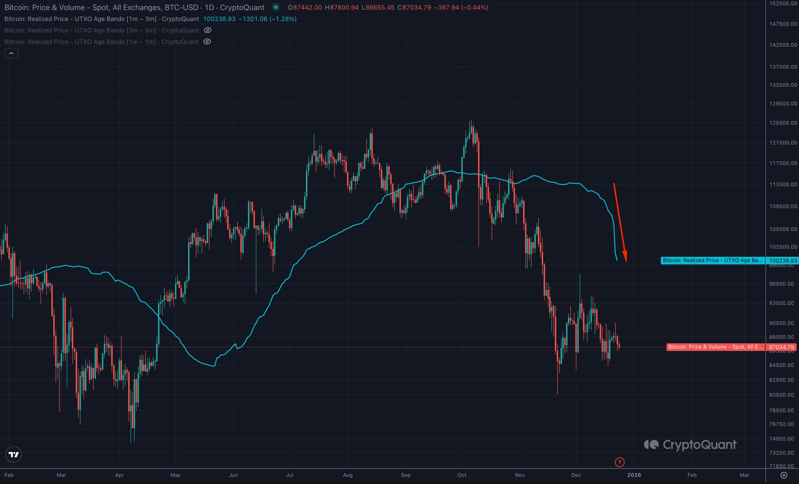799x484 pixels.
Task: Click the green market status dot
Action: point(276,7)
